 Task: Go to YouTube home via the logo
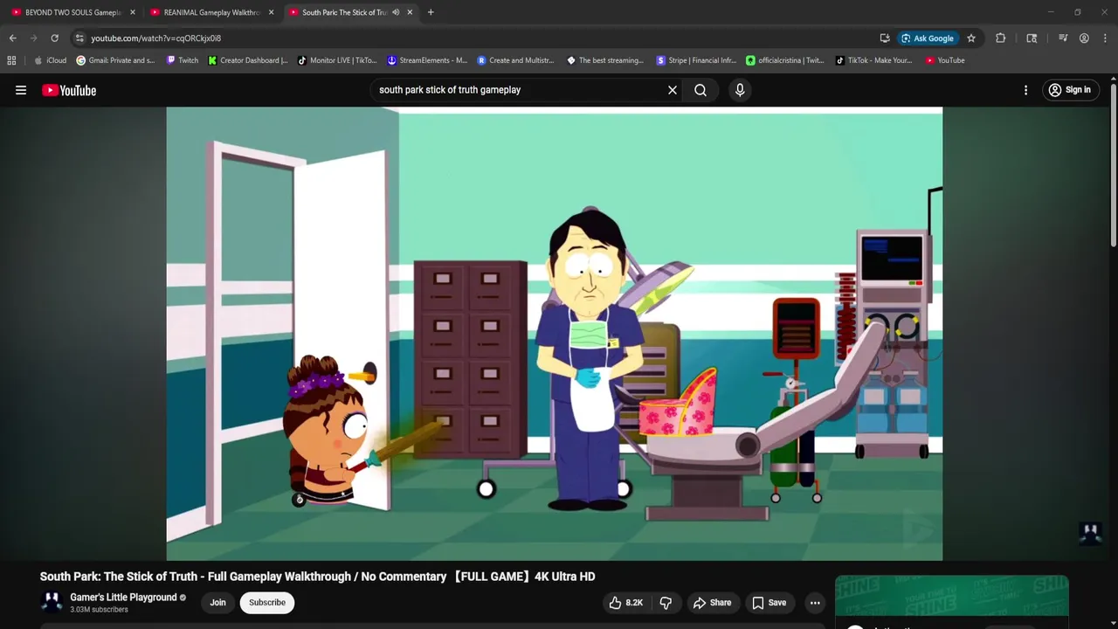pos(69,90)
